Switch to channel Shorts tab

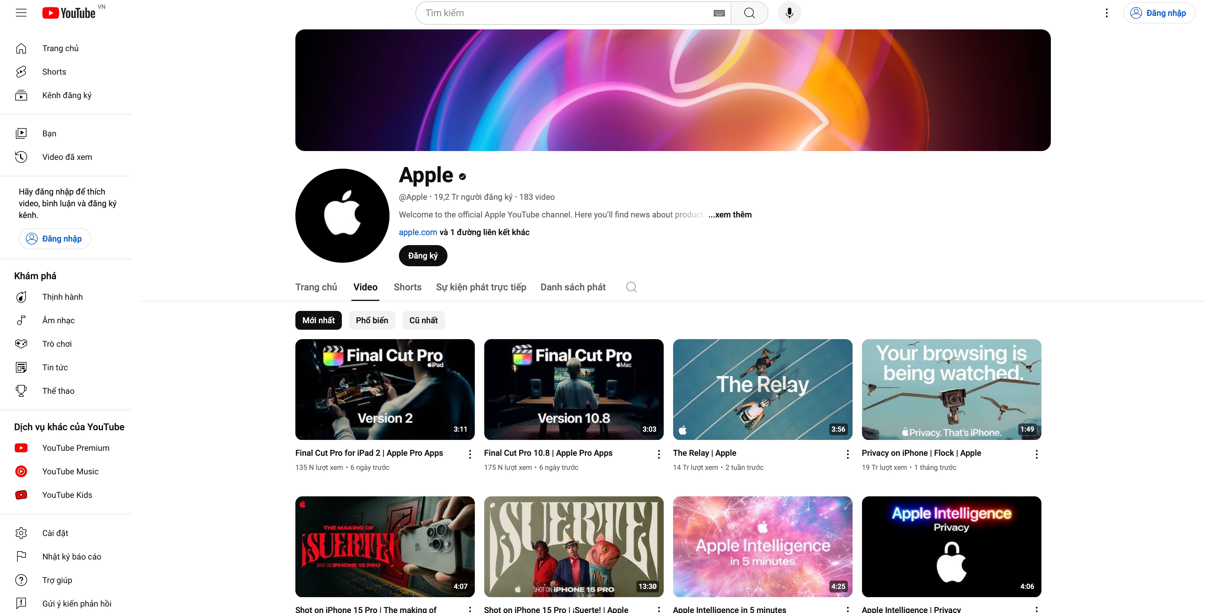coord(407,287)
